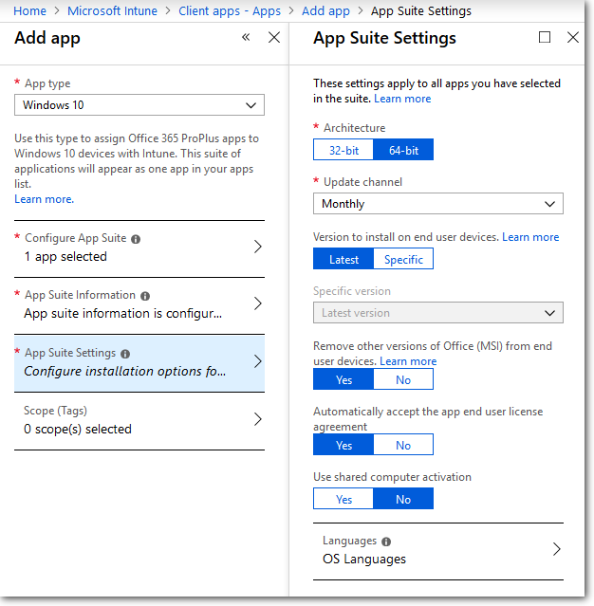Click Learn more link under App type description
The height and width of the screenshot is (606, 594).
click(44, 199)
